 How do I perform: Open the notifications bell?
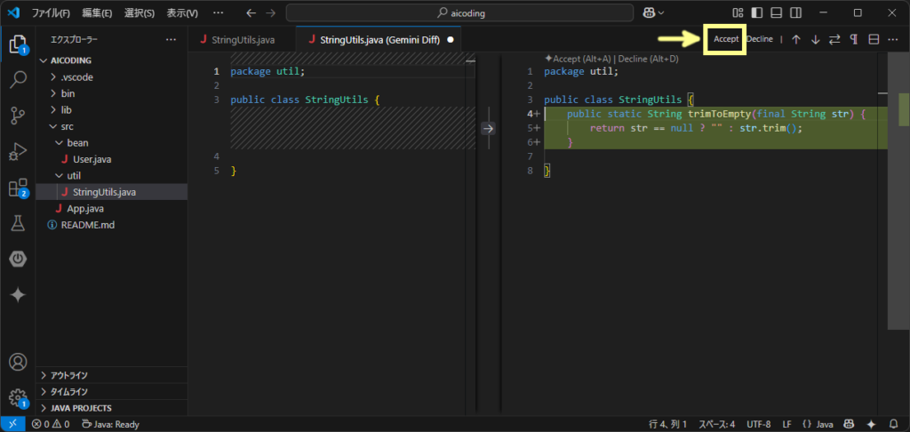[x=894, y=425]
